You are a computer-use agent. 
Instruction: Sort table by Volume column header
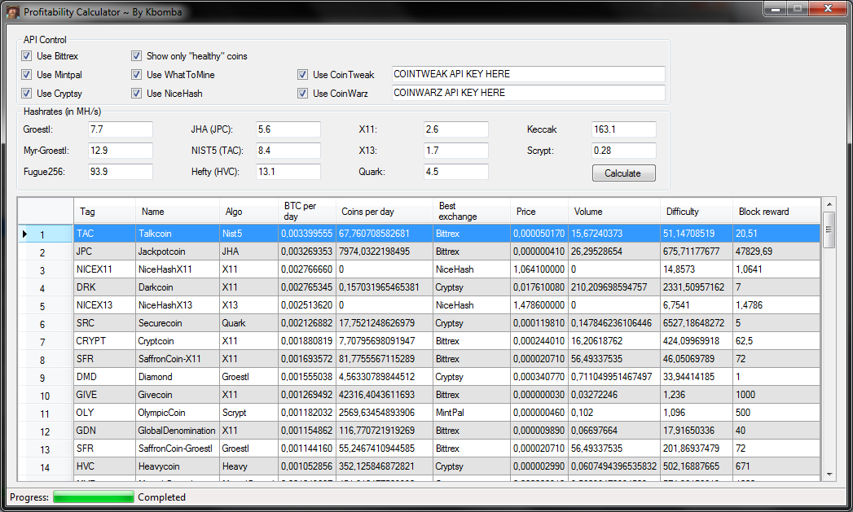tap(613, 212)
